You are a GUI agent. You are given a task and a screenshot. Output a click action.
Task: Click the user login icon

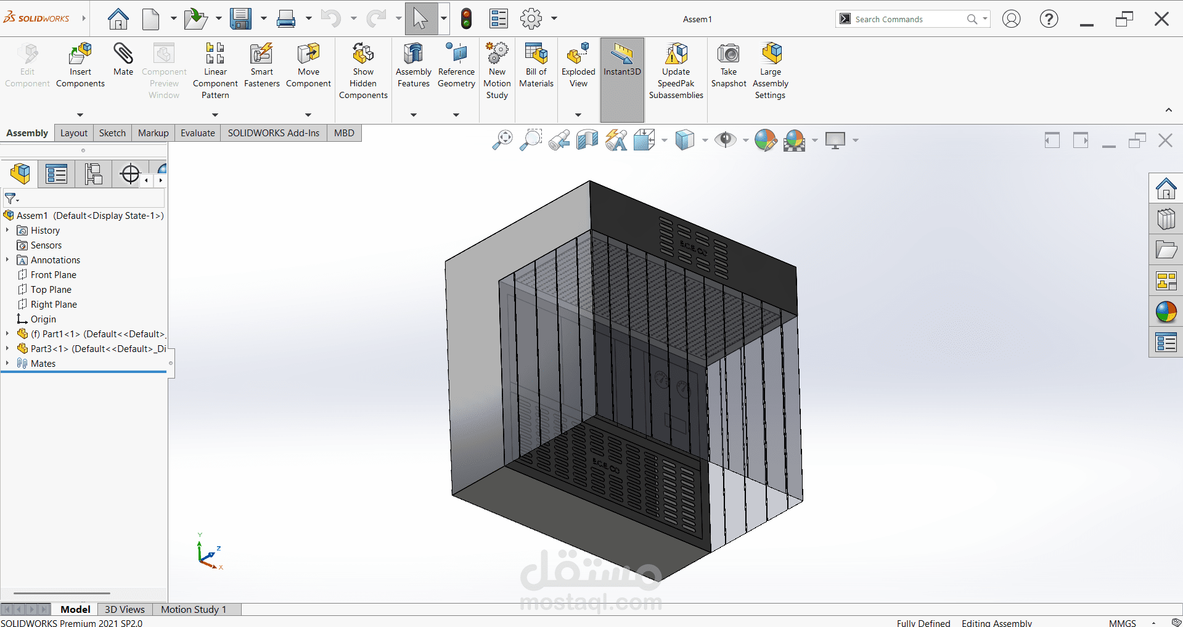tap(1011, 19)
